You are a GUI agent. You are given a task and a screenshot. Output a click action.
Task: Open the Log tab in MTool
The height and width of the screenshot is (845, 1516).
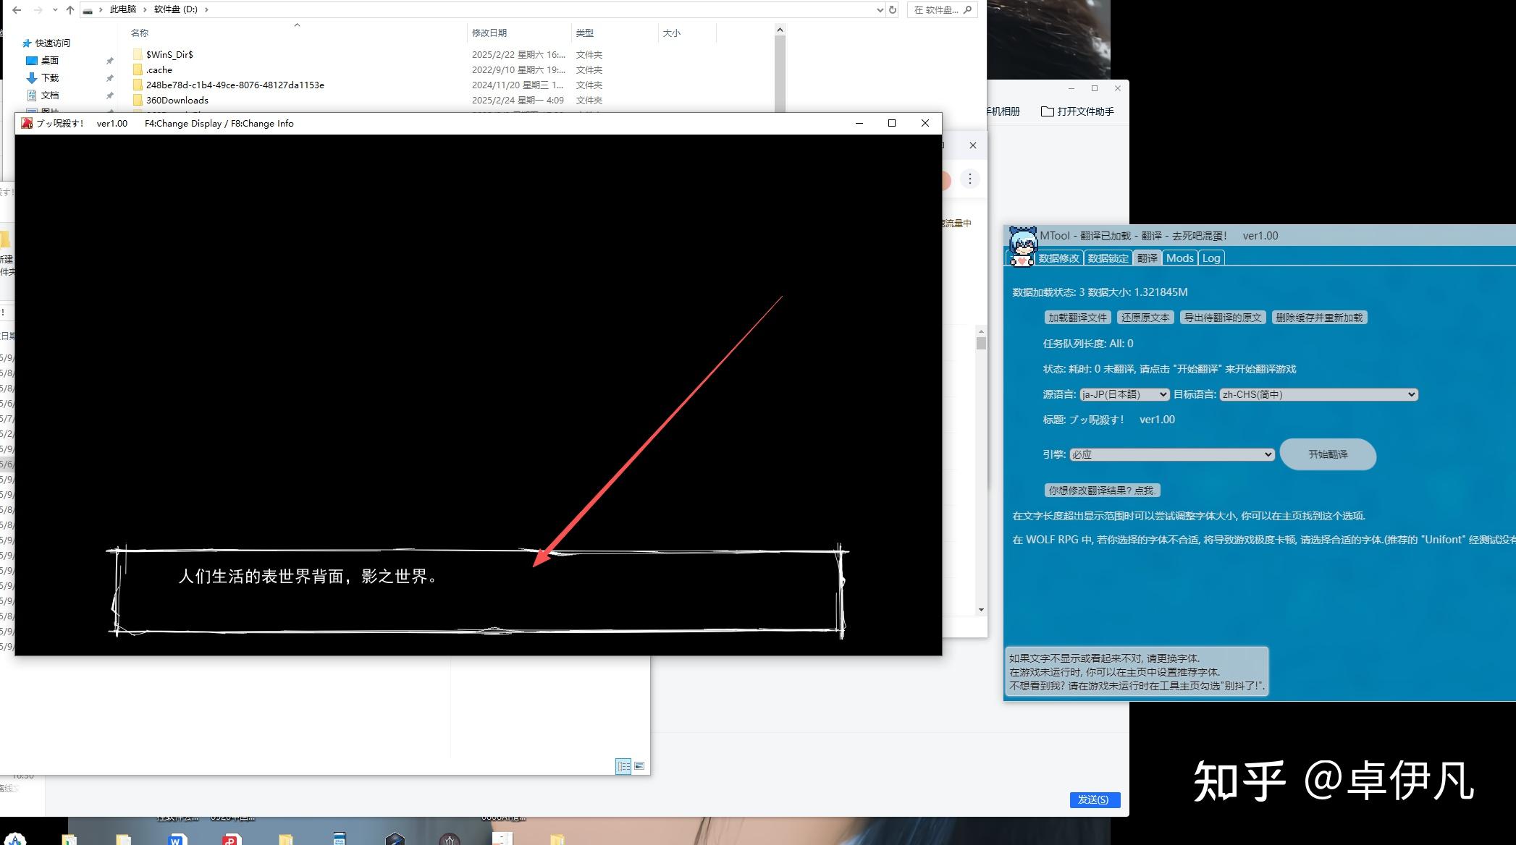pos(1211,258)
